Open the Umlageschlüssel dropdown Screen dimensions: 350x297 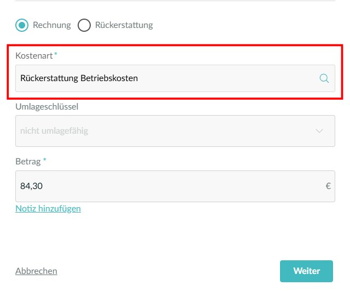[175, 131]
